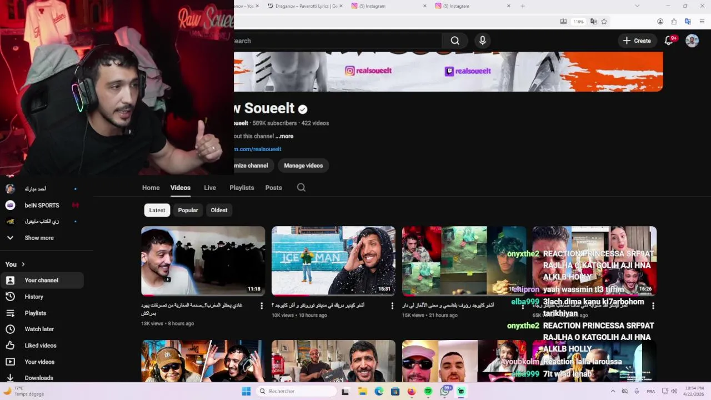Switch to the channel Posts tab
Viewport: 711px width, 400px height.
click(273, 188)
